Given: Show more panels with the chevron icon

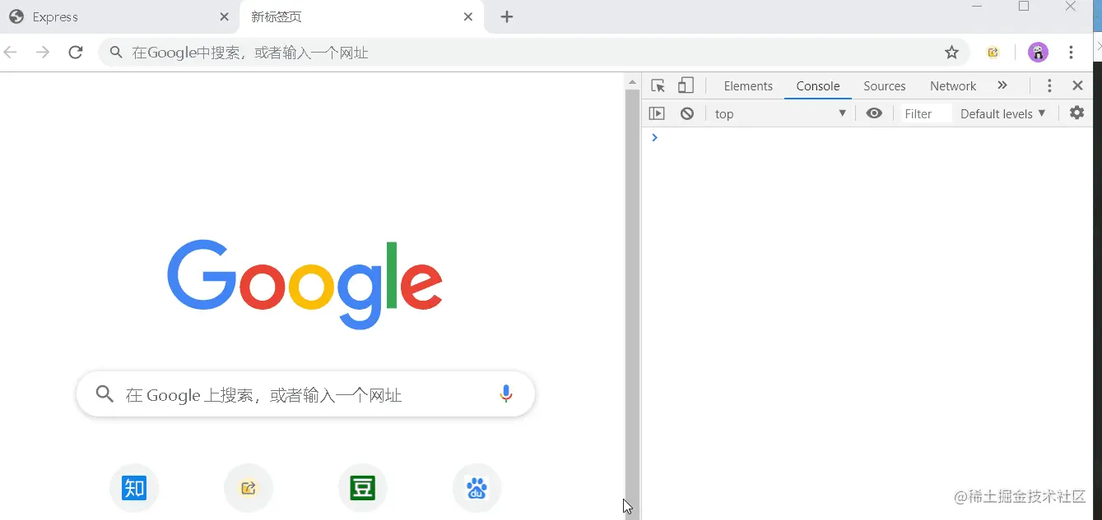Looking at the screenshot, I should point(1003,85).
